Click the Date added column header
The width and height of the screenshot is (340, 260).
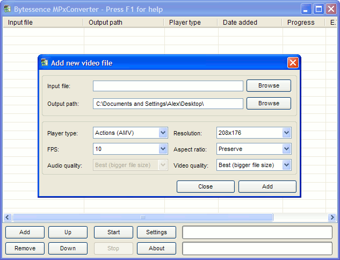coord(250,23)
